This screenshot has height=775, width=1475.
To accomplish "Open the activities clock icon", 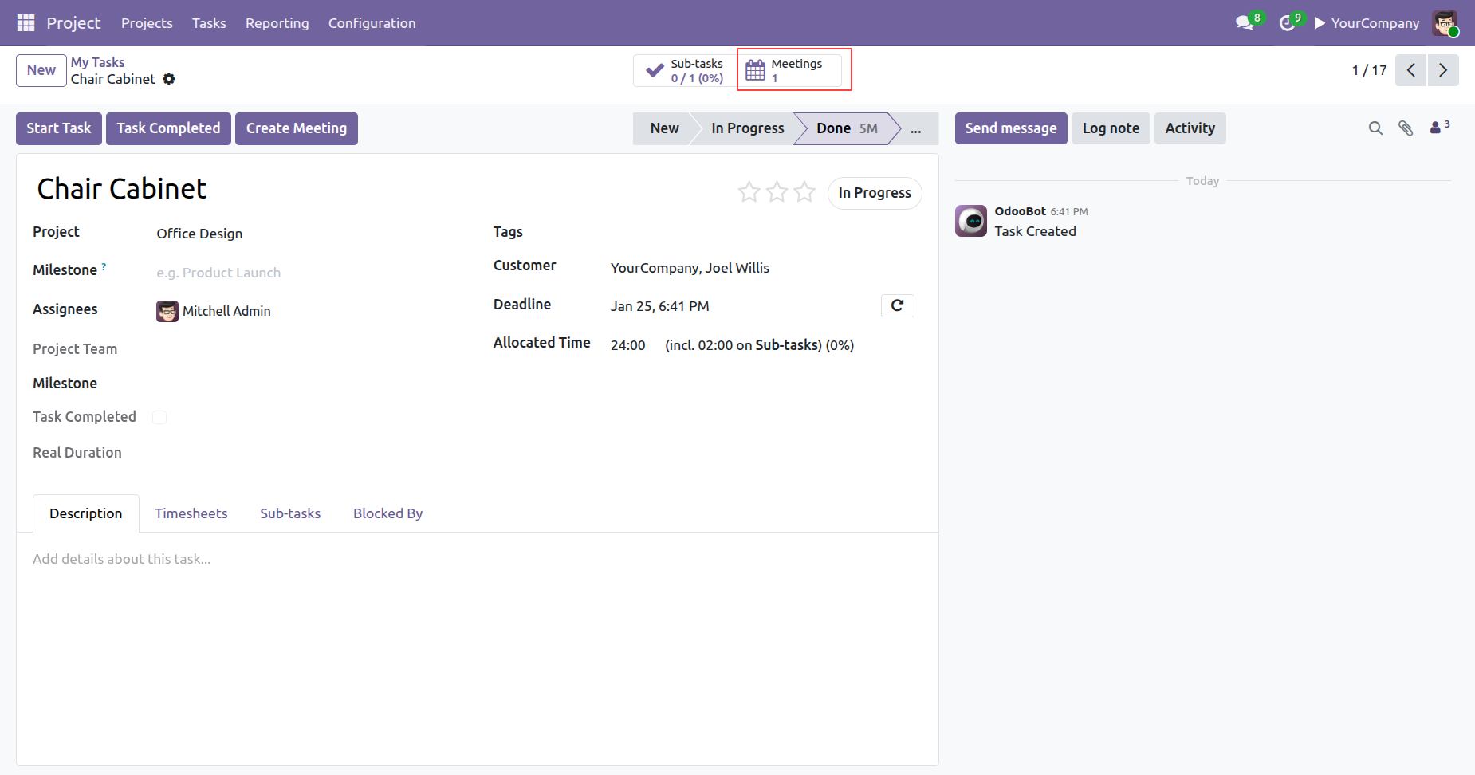I will click(x=1287, y=23).
